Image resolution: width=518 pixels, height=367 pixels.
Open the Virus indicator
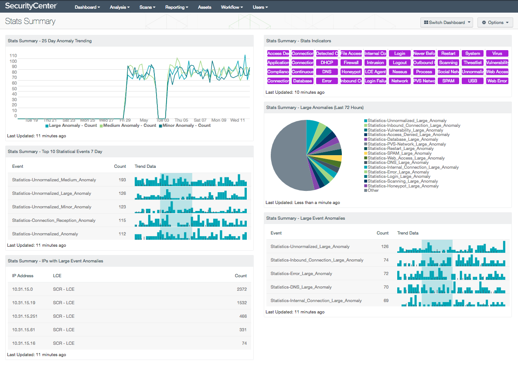point(497,54)
